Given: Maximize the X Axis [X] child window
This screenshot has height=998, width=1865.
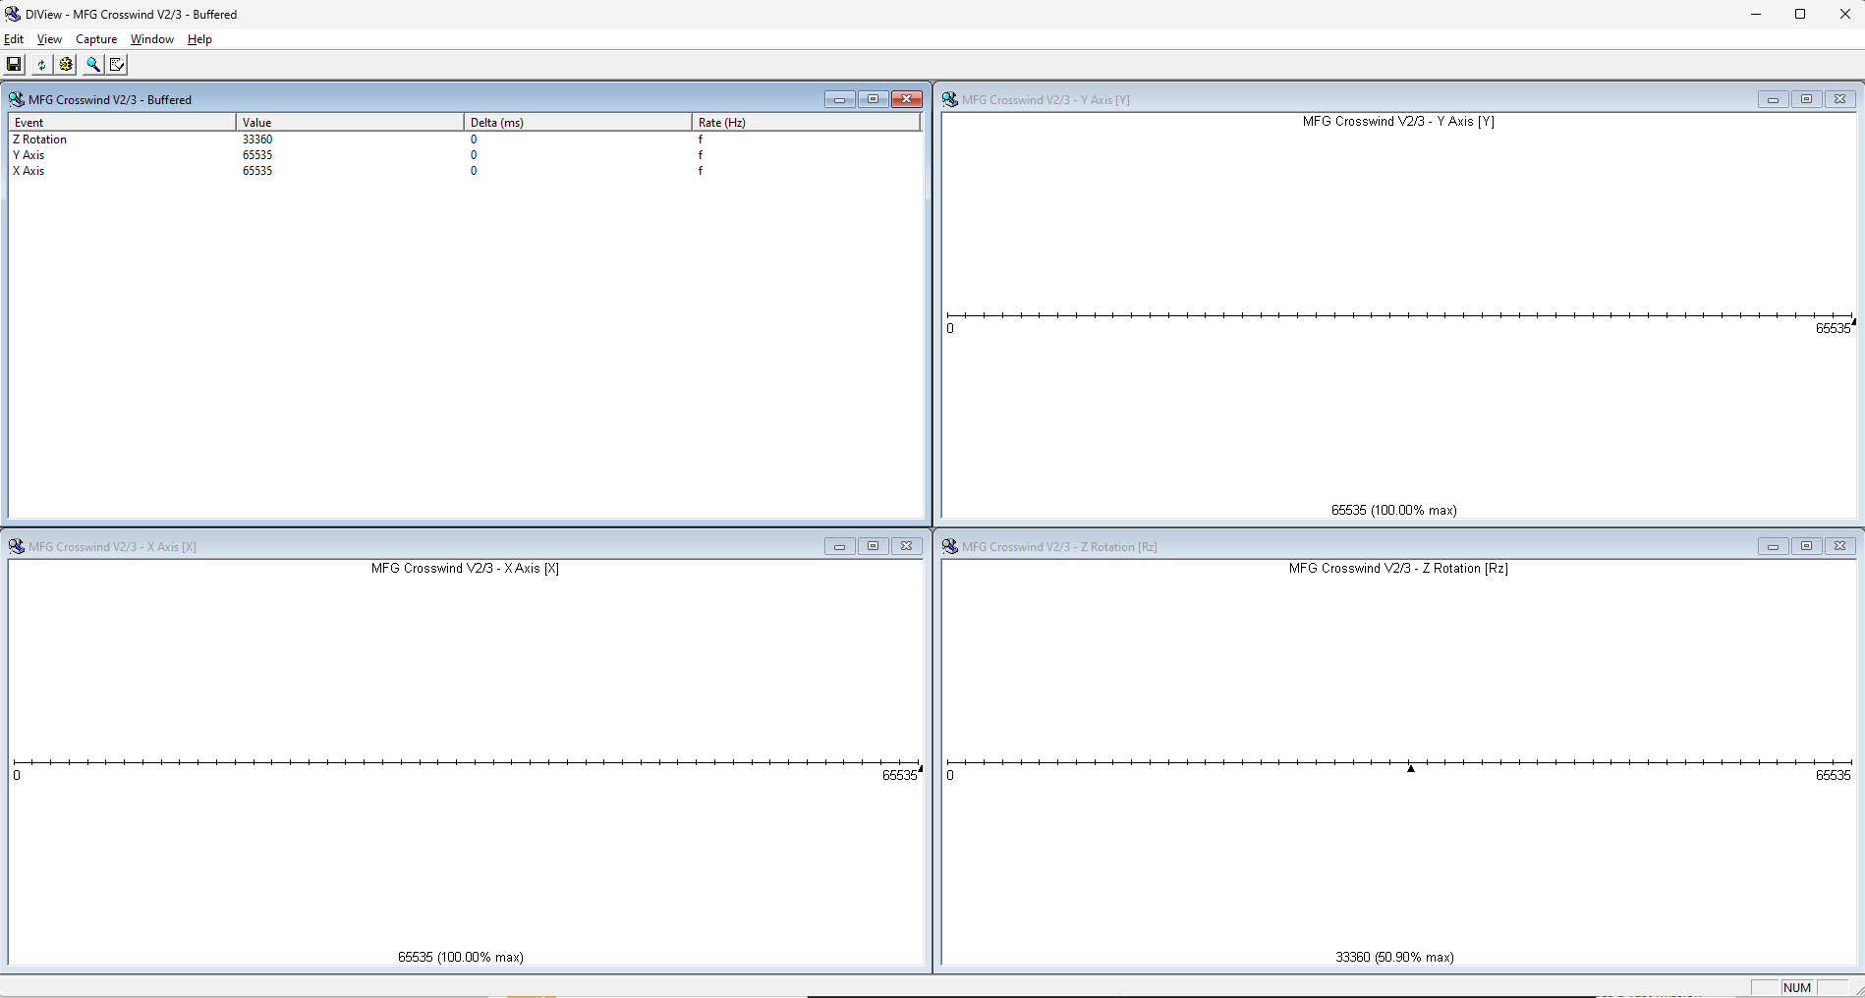Looking at the screenshot, I should click(873, 546).
